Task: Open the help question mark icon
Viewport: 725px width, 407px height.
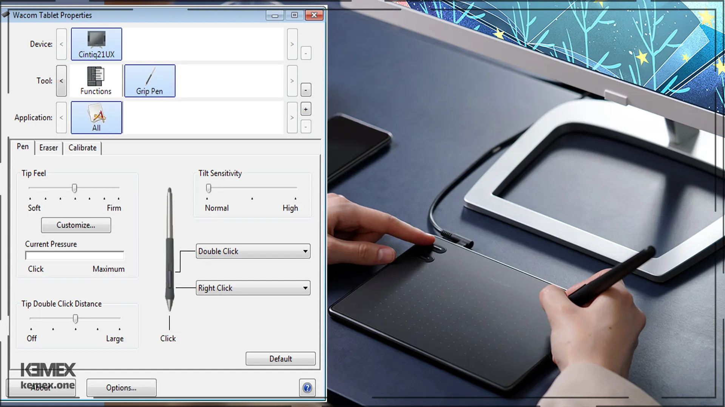Action: coord(307,388)
